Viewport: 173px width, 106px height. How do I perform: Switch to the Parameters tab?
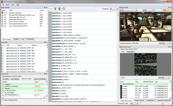[x=131, y=52]
